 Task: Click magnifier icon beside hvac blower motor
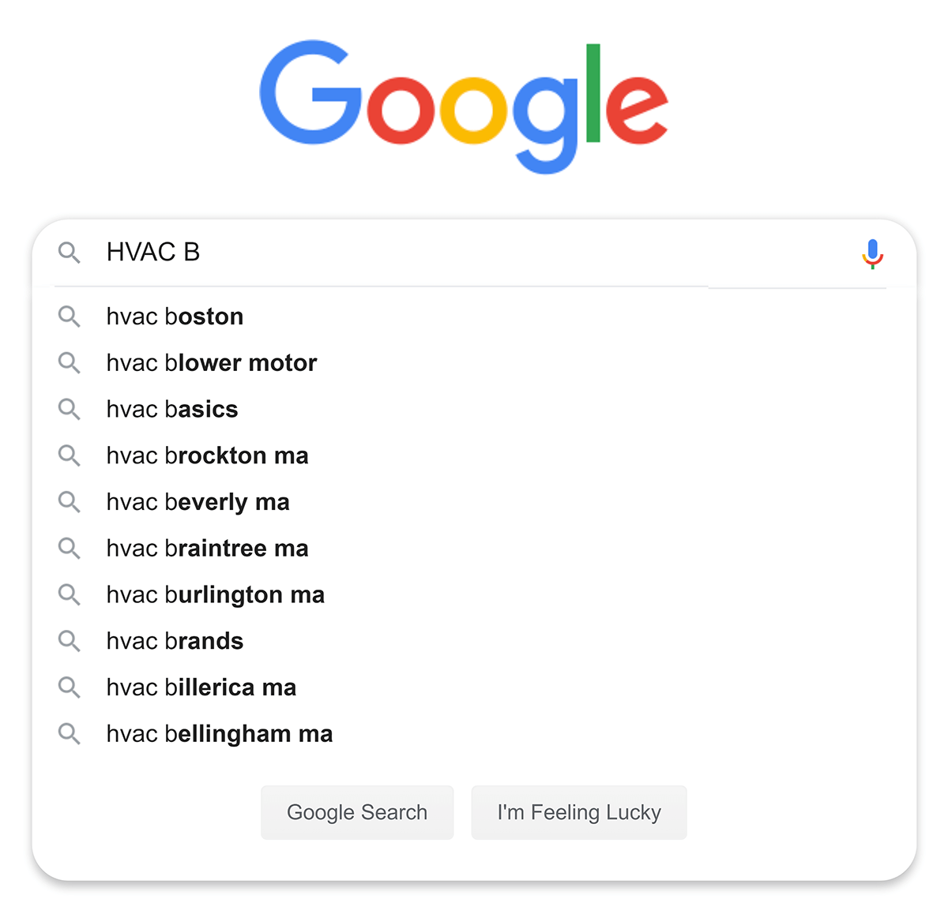pyautogui.click(x=70, y=363)
